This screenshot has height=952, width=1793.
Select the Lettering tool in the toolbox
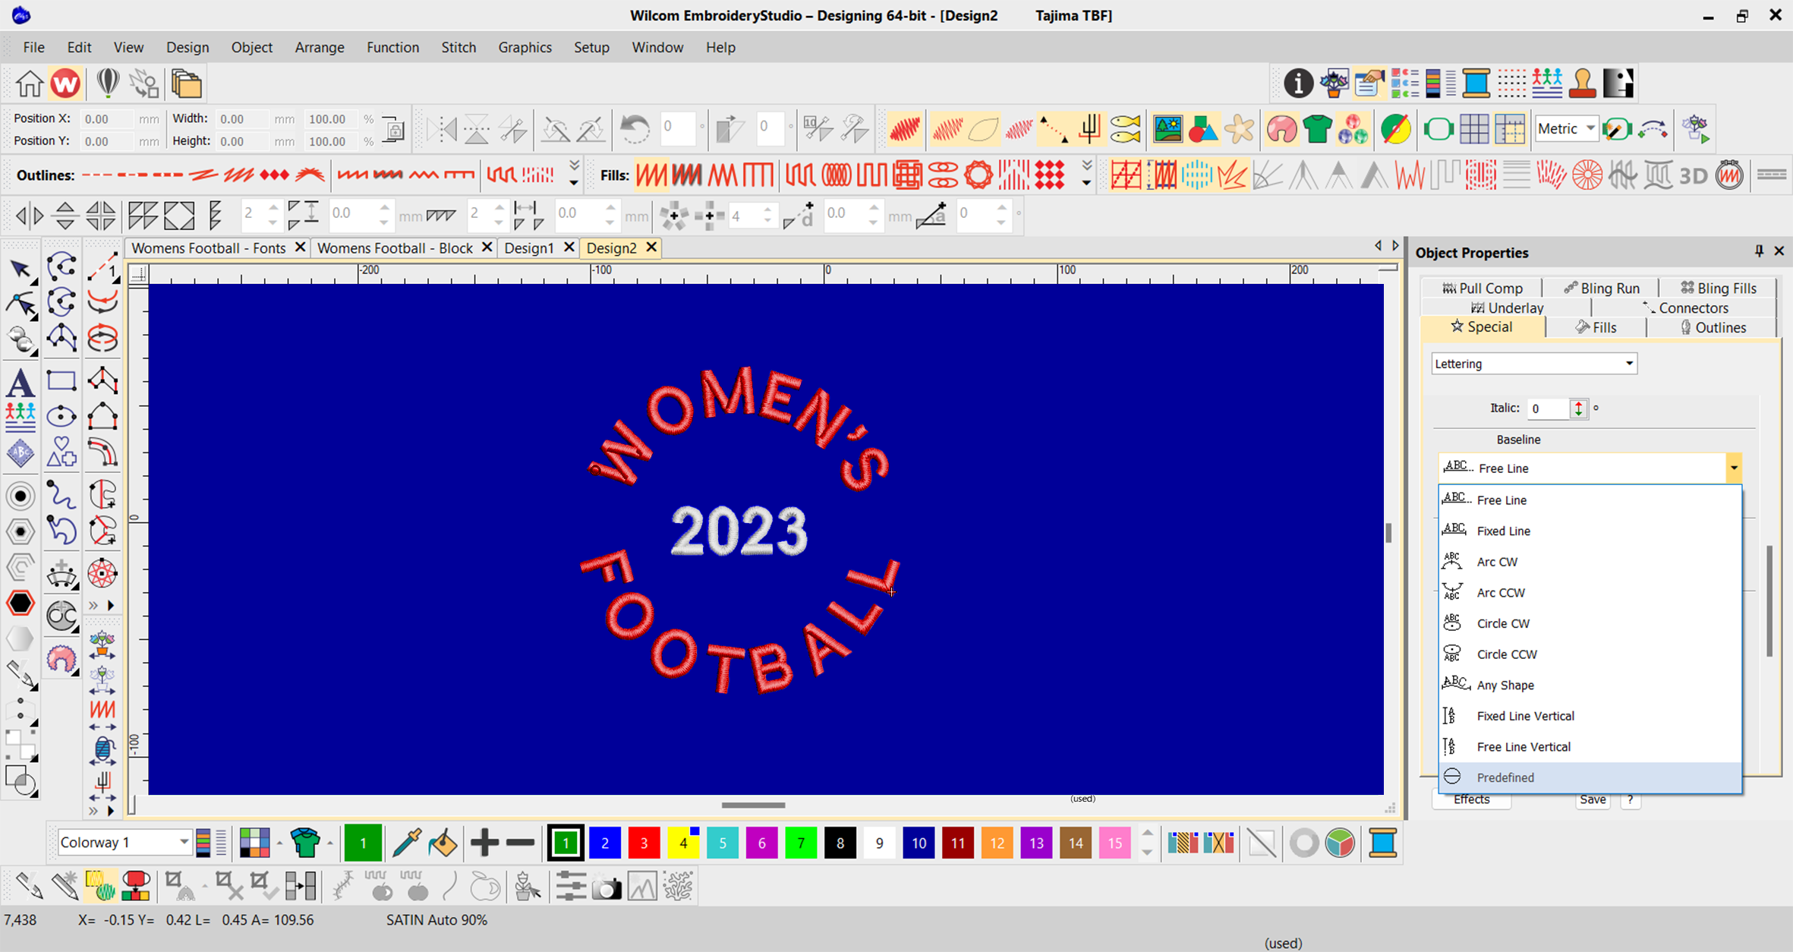(x=20, y=382)
